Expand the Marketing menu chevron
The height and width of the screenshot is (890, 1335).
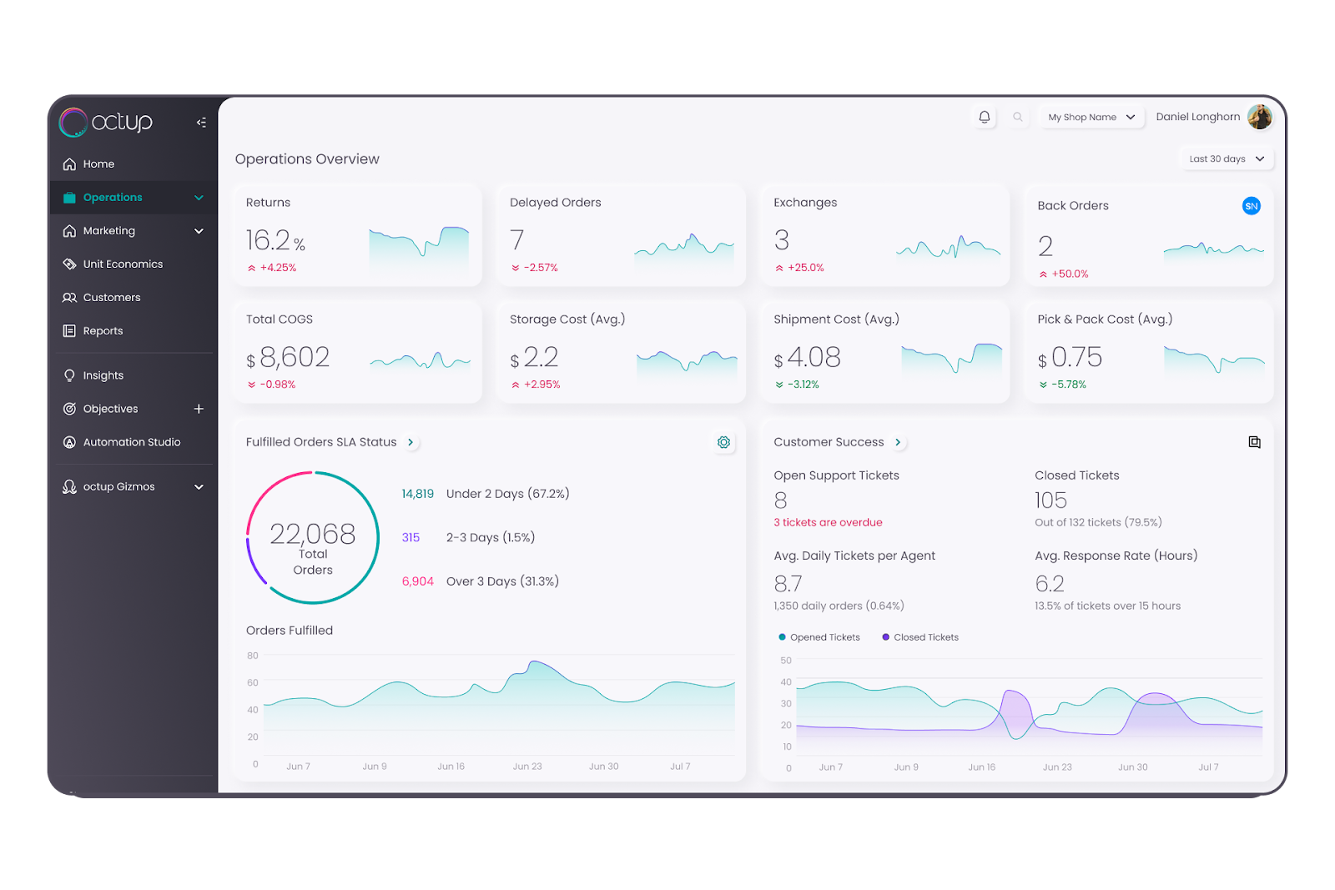click(x=199, y=231)
